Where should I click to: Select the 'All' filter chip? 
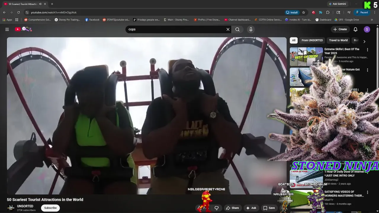(x=294, y=40)
